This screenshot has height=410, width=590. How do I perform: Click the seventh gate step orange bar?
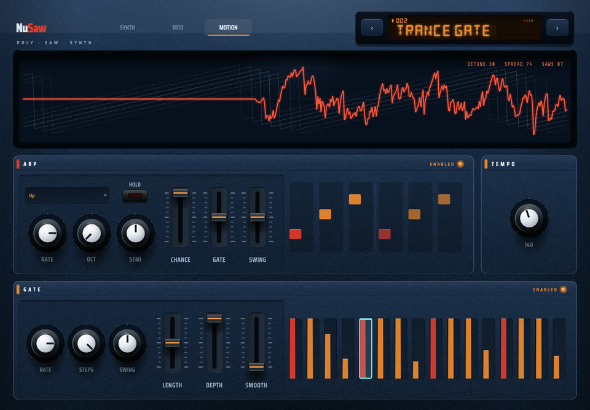(x=398, y=349)
